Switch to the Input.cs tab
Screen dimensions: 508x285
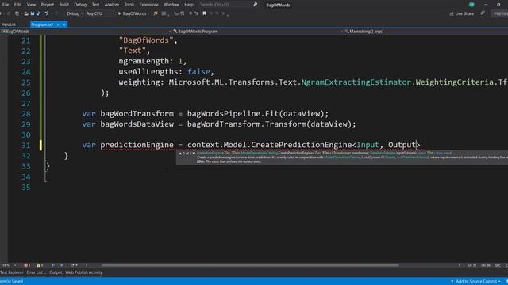click(9, 25)
